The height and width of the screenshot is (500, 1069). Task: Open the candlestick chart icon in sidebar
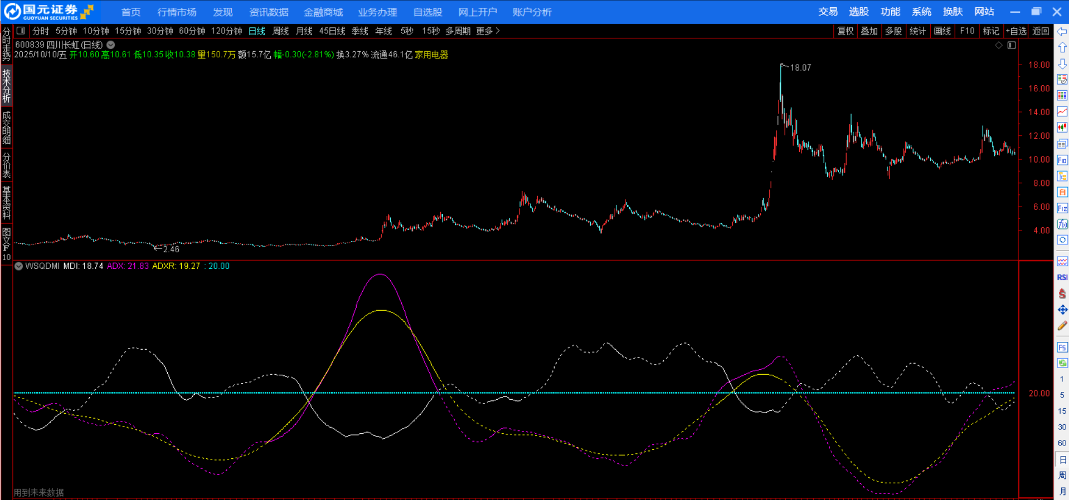(x=1062, y=128)
